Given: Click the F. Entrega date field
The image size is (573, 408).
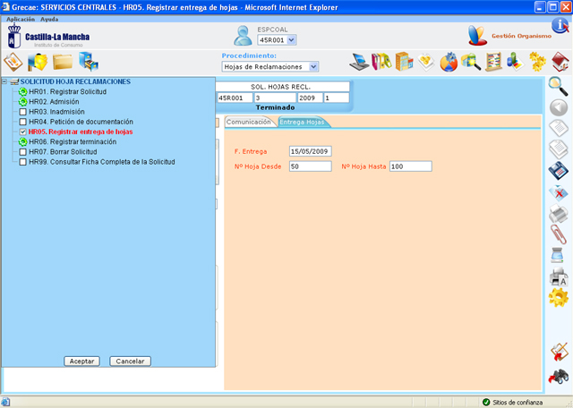Looking at the screenshot, I should [x=311, y=151].
